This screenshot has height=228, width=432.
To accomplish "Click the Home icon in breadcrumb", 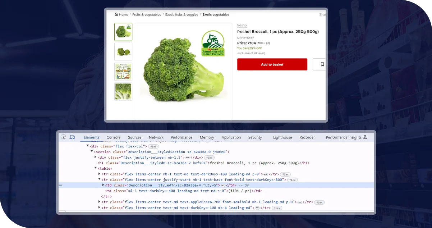I will click(x=116, y=15).
